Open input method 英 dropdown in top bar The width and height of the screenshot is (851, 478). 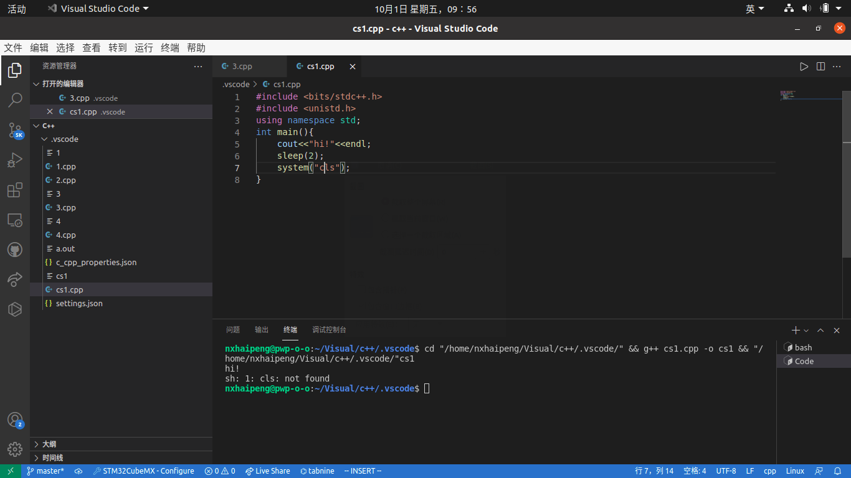coord(755,9)
